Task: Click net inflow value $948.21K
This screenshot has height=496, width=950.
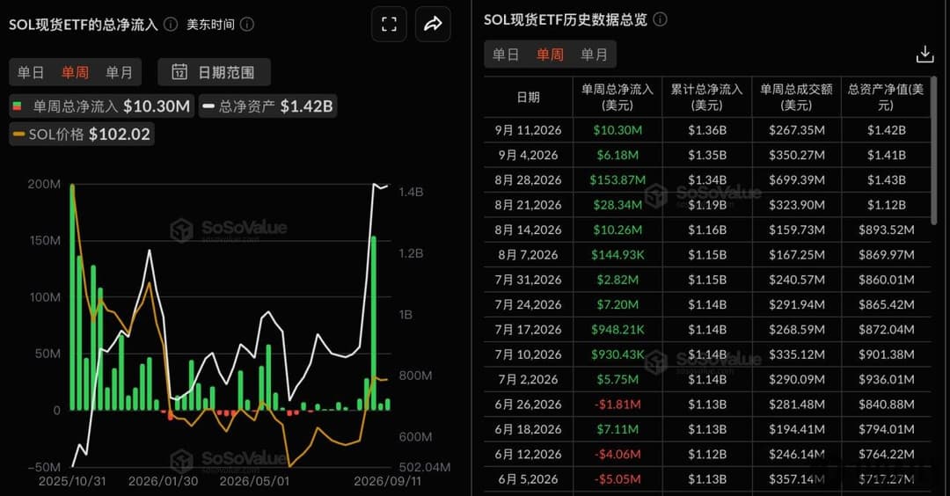Action: tap(617, 330)
